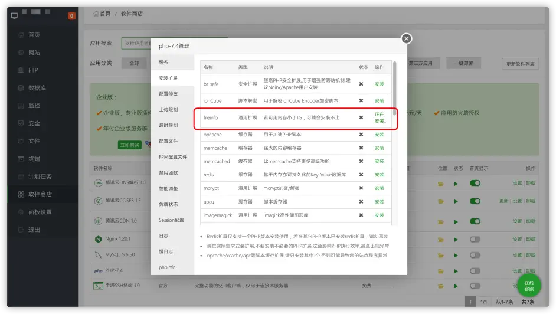Toggle homepage display for 腾讯云CDN
556x314 pixels.
(x=475, y=221)
